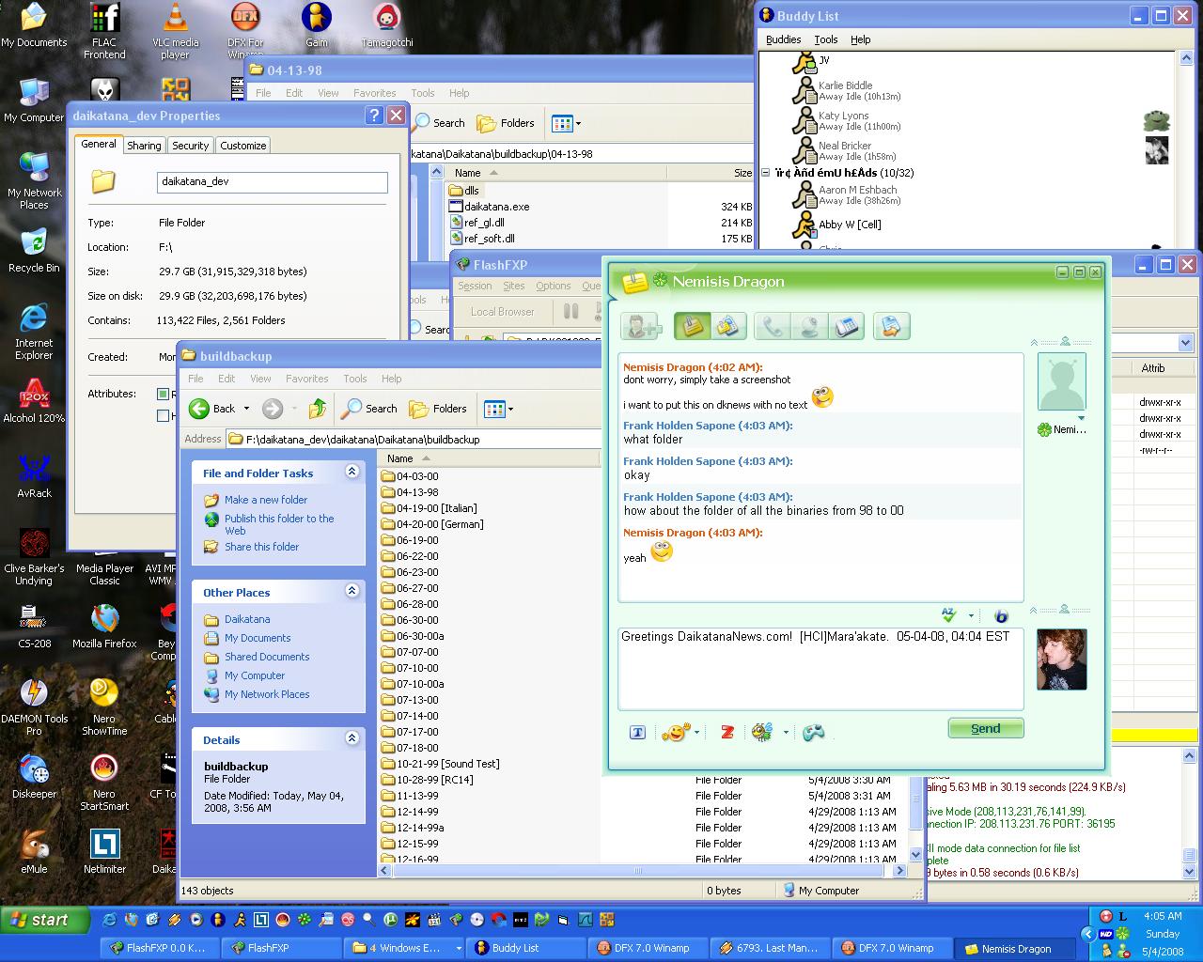This screenshot has height=962, width=1203.
Task: Open Buddies menu in Buddy List
Action: tap(783, 39)
